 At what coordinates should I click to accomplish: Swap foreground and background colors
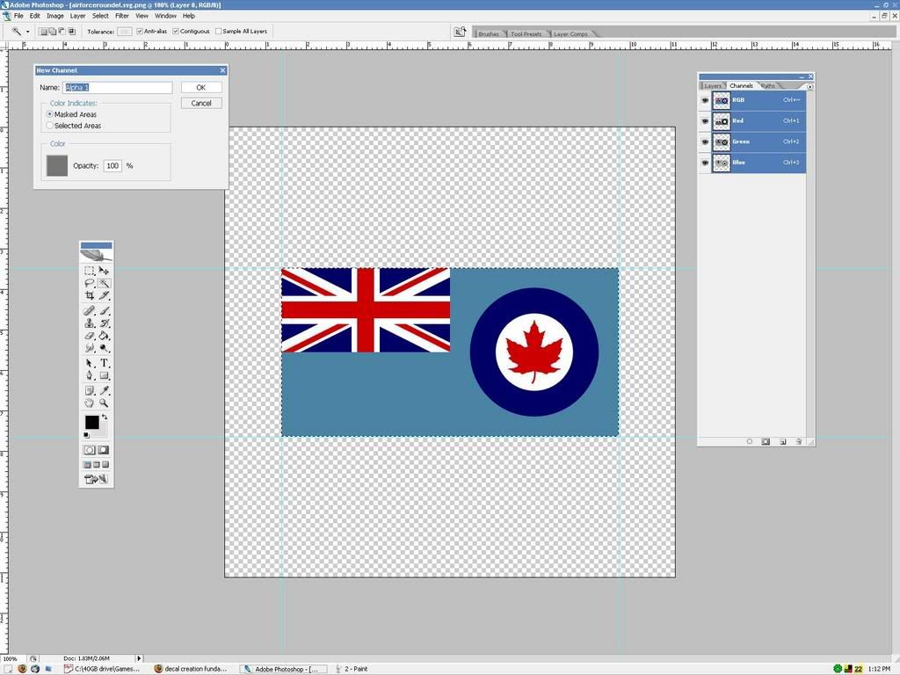coord(105,417)
